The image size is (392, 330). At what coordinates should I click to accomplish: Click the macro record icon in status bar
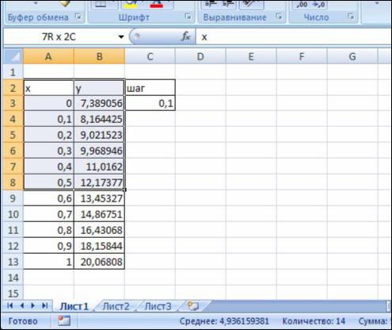64,321
